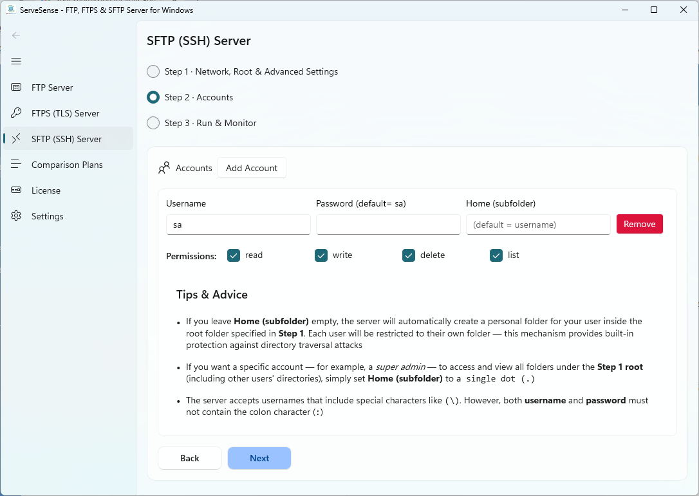This screenshot has width=699, height=496.
Task: Click the back arrow icon in sidebar
Action: (16, 35)
